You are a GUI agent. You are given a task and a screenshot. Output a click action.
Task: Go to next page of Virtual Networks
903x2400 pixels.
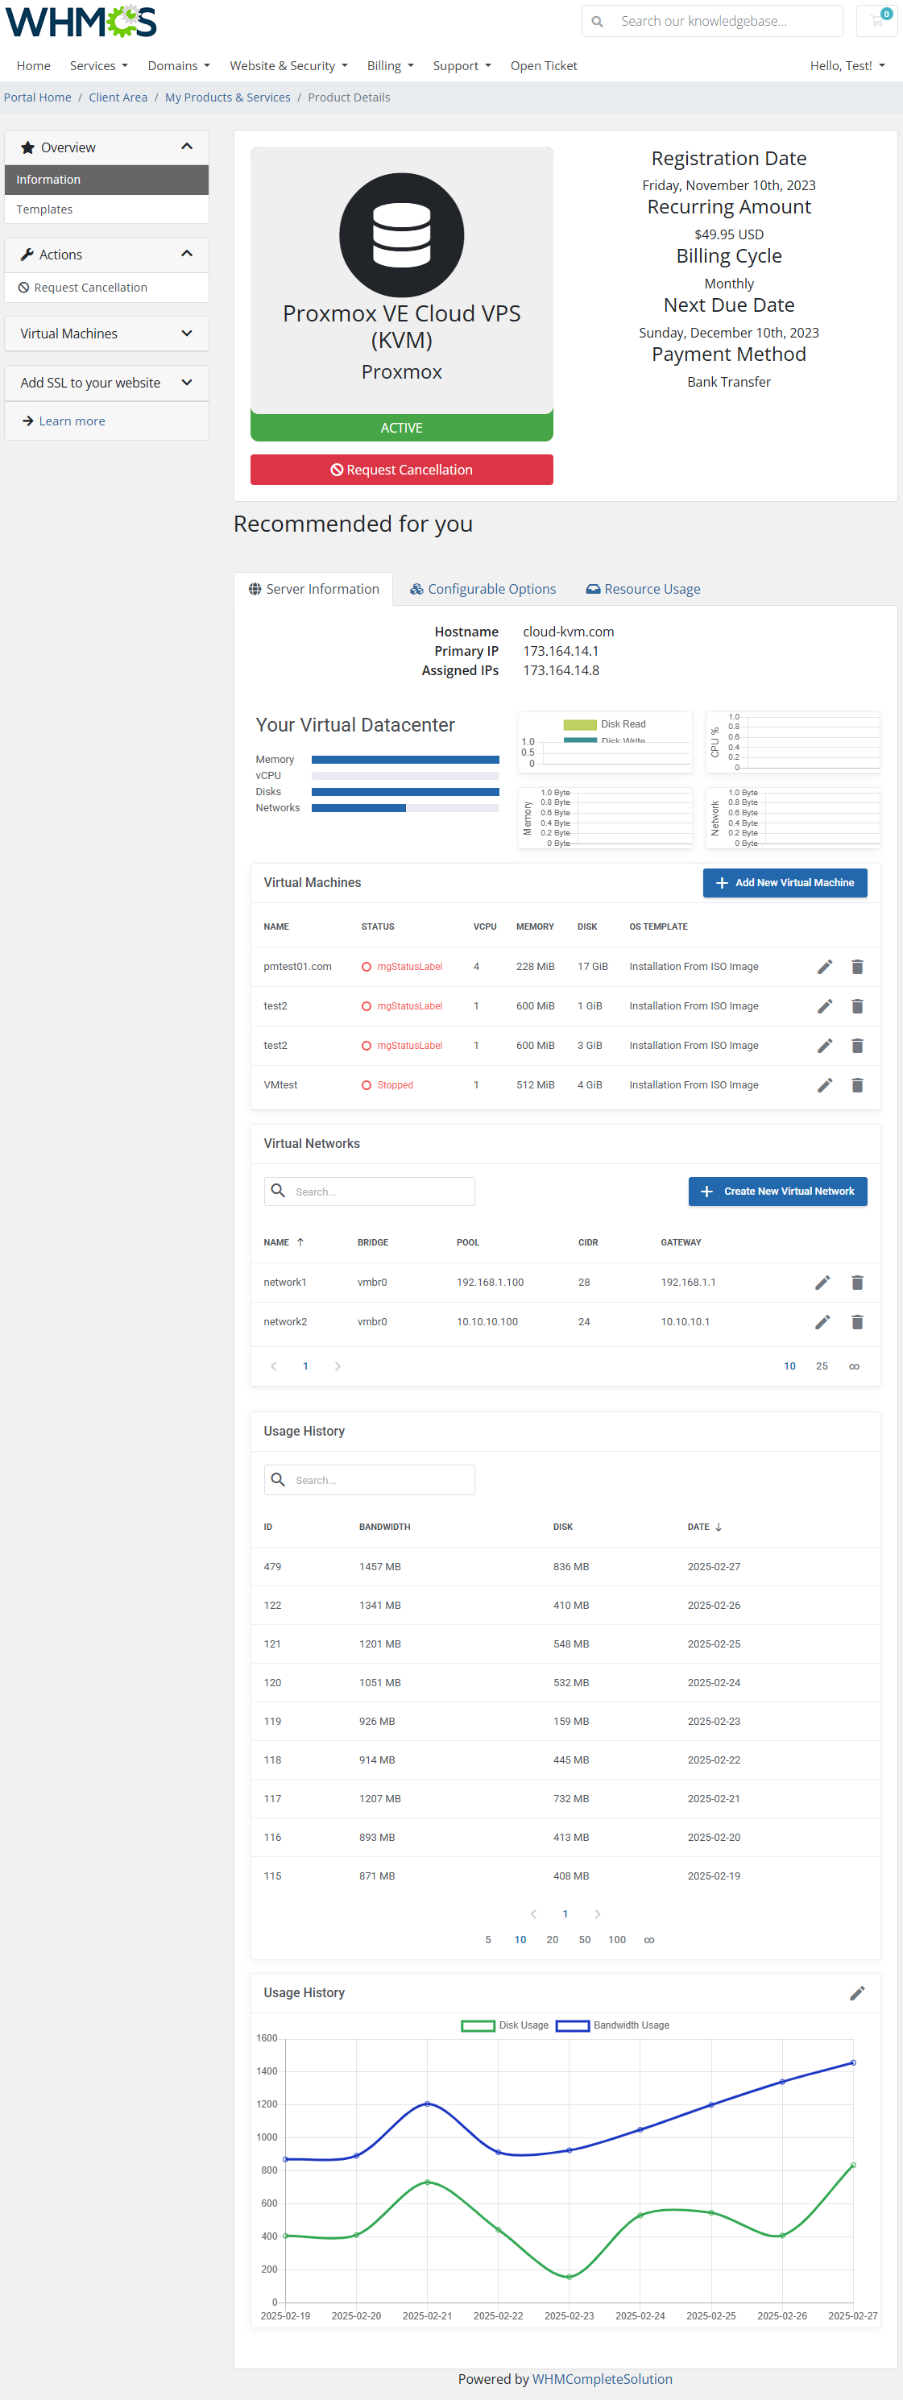coord(338,1366)
